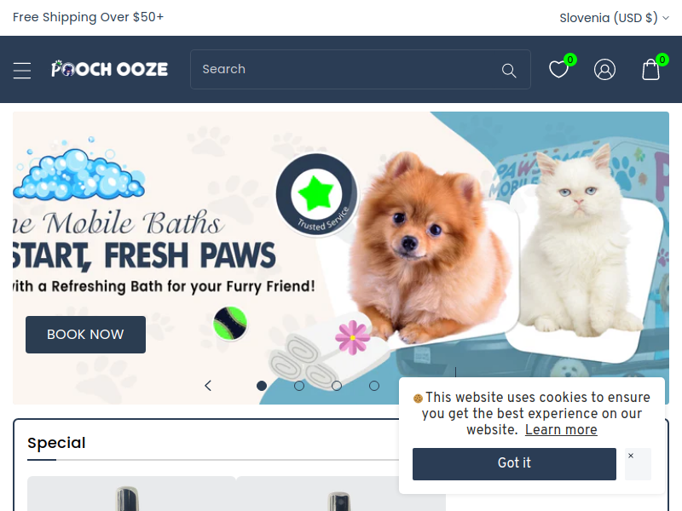The height and width of the screenshot is (511, 682).
Task: Select the fourth carousel slide dot
Action: pos(374,386)
